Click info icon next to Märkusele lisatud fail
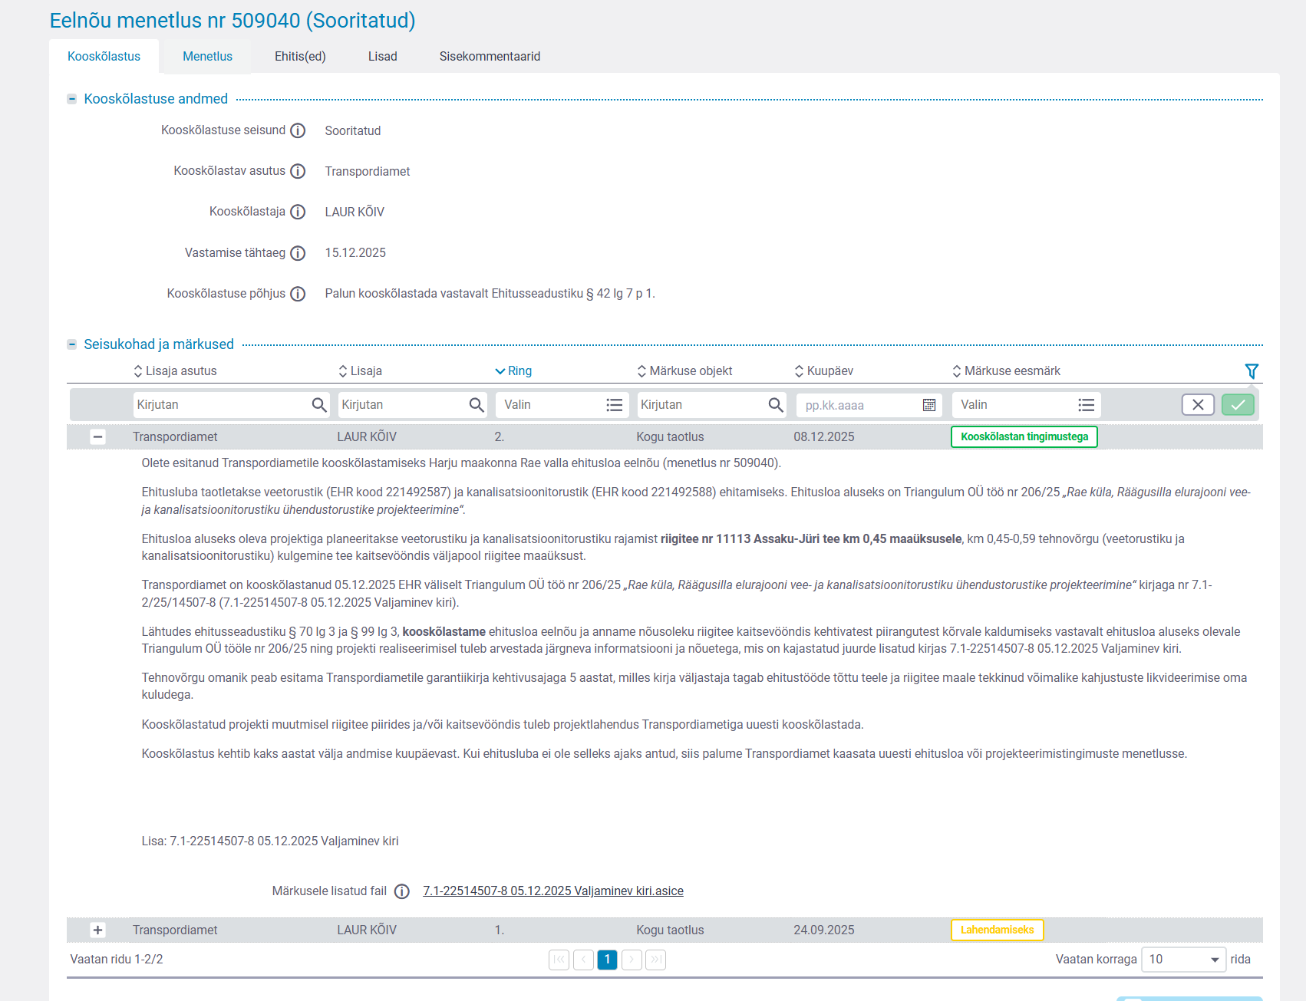The image size is (1306, 1001). 401,891
